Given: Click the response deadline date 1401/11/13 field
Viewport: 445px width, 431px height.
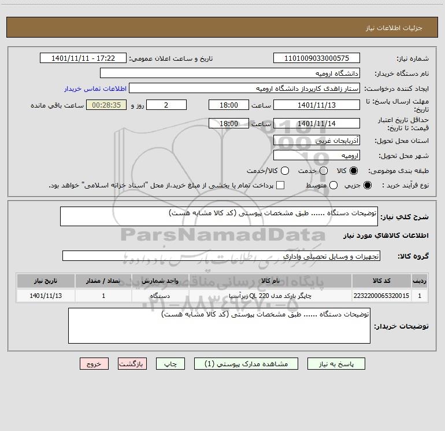Looking at the screenshot, I should point(317,105).
